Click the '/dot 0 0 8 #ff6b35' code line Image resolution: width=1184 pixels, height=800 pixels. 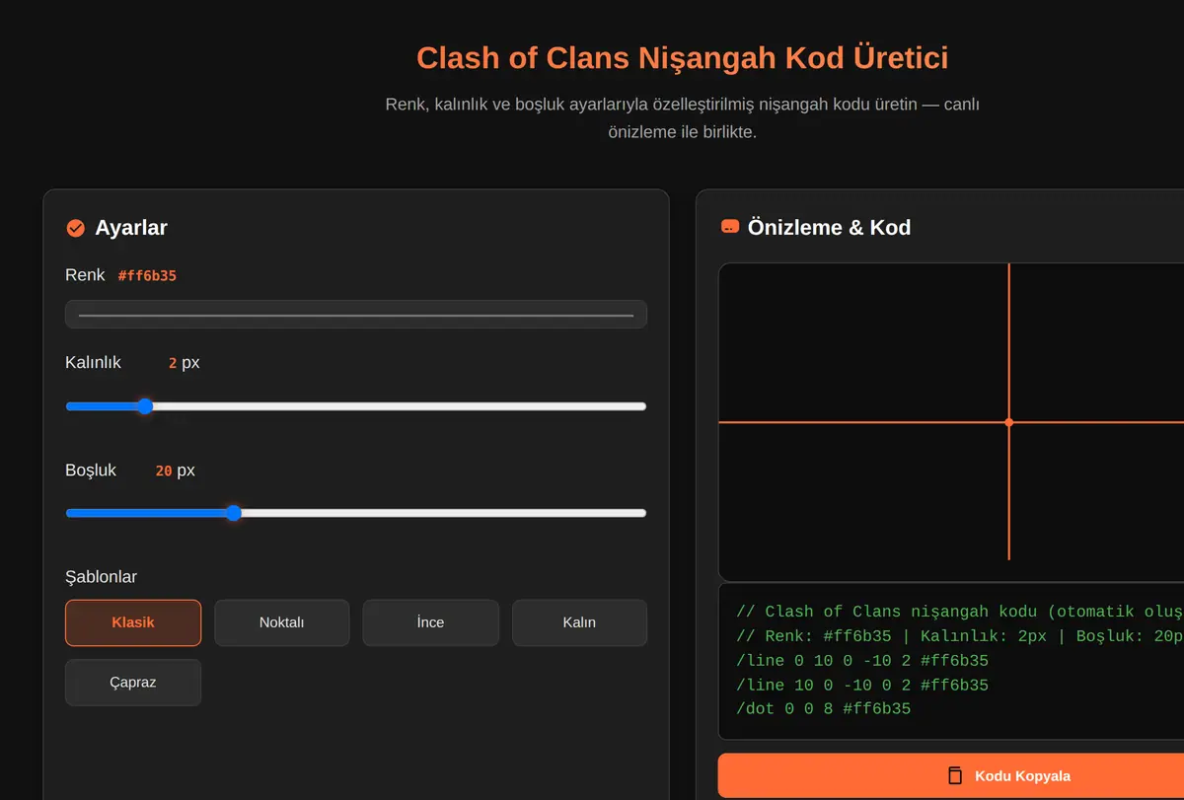(824, 709)
